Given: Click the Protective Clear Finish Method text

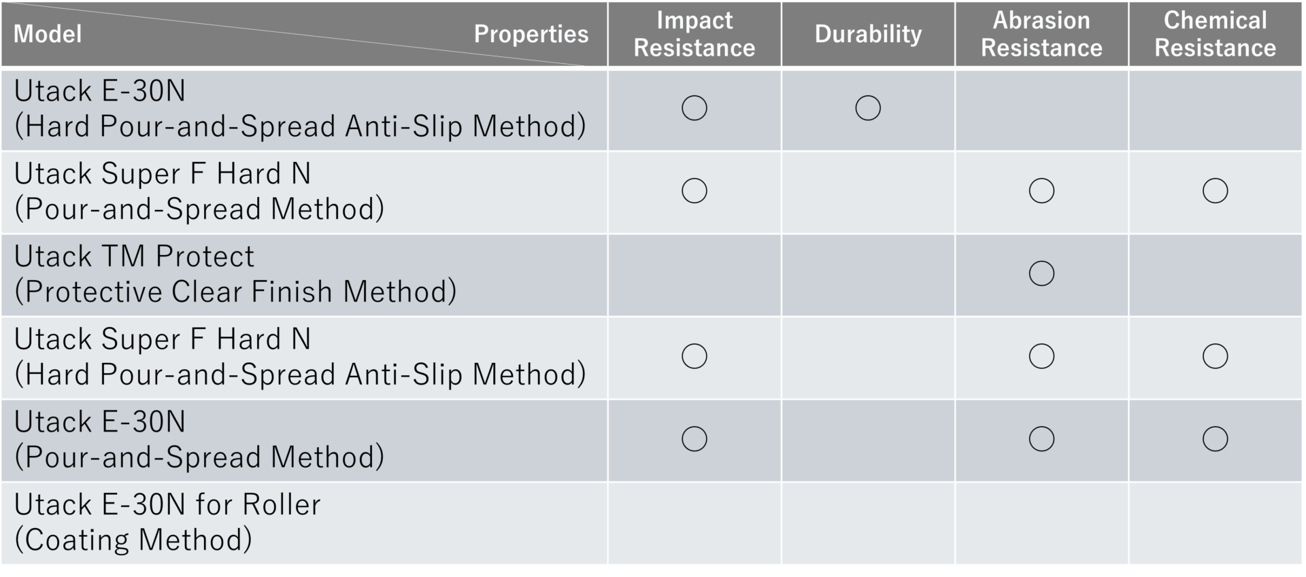Looking at the screenshot, I should [235, 292].
